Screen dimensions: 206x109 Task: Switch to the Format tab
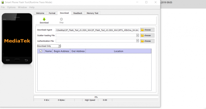coord(52,13)
